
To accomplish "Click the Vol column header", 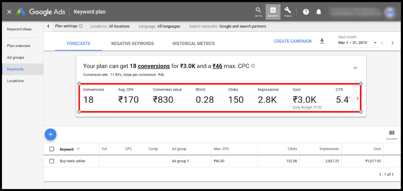I will pos(104,149).
